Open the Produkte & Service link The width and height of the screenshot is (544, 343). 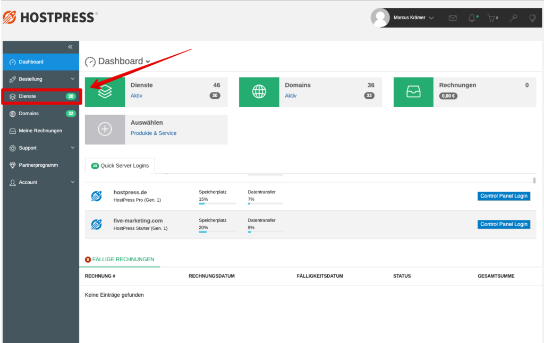154,133
